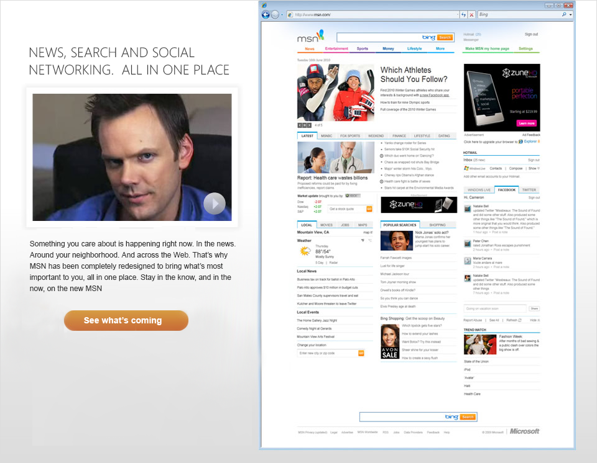Select the MSNBC news tab

(326, 136)
